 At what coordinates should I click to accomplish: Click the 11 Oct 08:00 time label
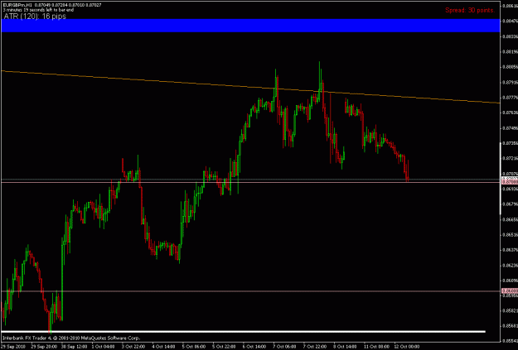375,347
